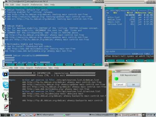Open Help menu in mc root window

[x=52, y=5]
